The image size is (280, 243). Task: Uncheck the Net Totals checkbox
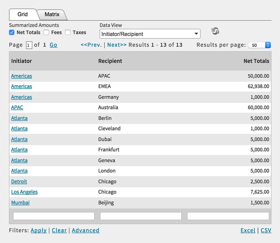click(x=12, y=32)
